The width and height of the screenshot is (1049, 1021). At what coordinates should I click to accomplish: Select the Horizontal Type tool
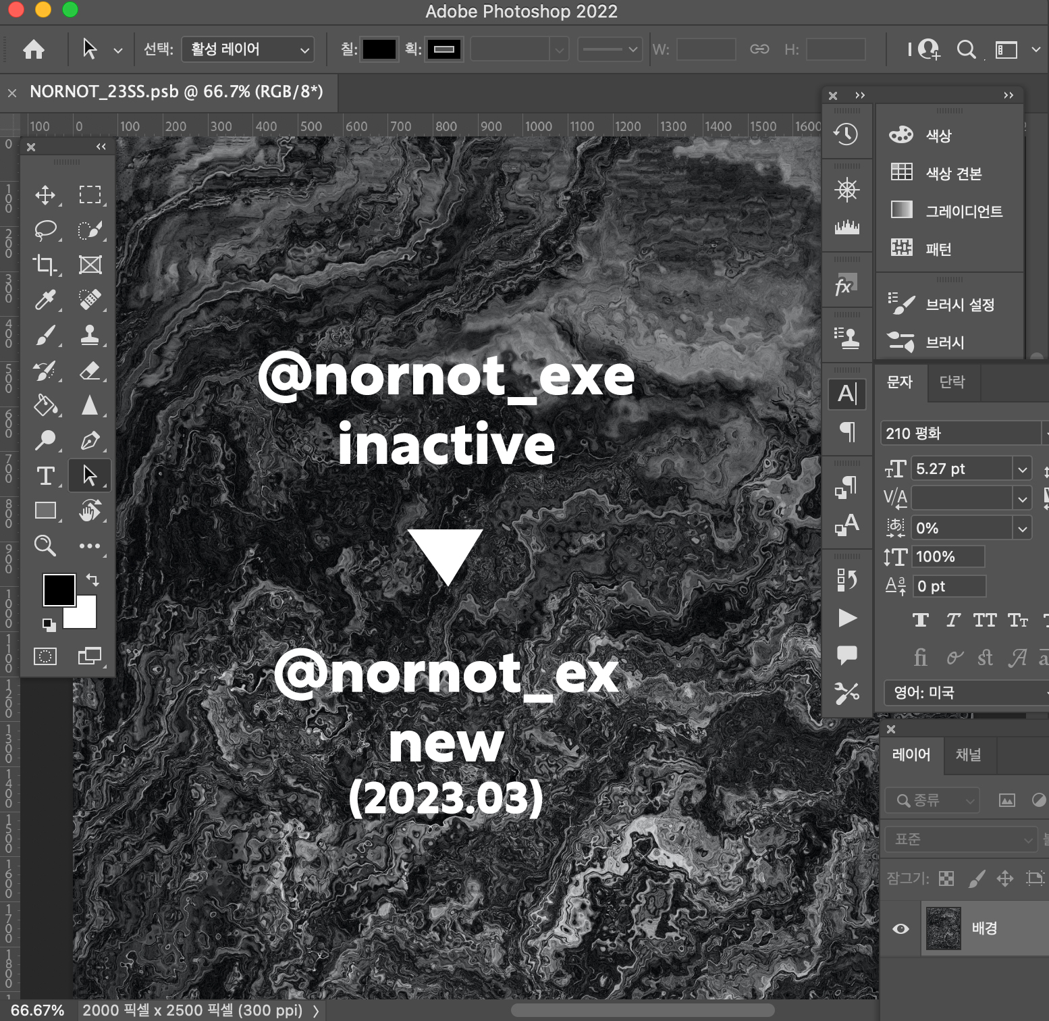(x=45, y=475)
